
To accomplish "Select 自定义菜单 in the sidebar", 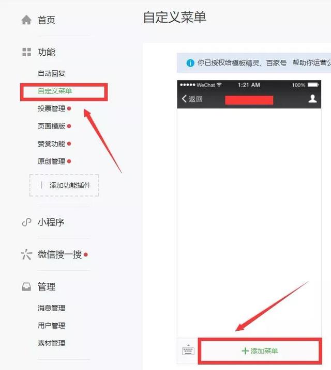I will [x=55, y=91].
